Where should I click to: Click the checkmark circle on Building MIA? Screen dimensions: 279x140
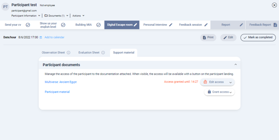99,25
